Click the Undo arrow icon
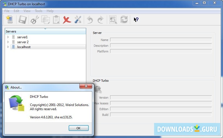This screenshot has width=223, height=138. tap(90, 19)
